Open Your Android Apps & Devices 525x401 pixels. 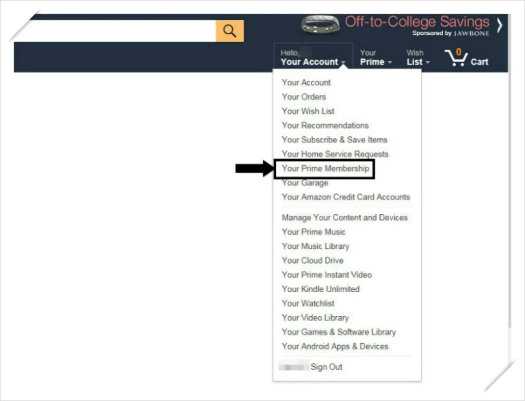click(335, 347)
